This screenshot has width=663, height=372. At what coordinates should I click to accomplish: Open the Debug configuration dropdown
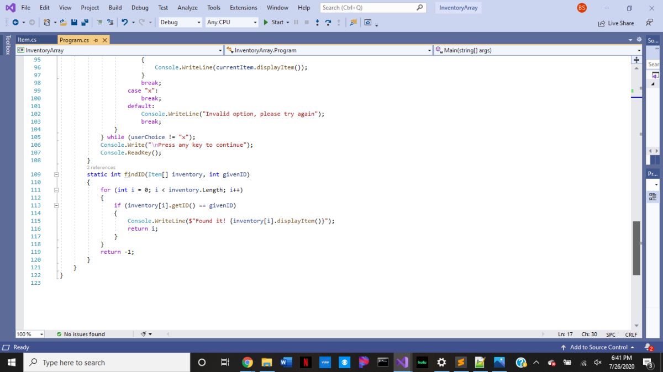[x=180, y=23]
